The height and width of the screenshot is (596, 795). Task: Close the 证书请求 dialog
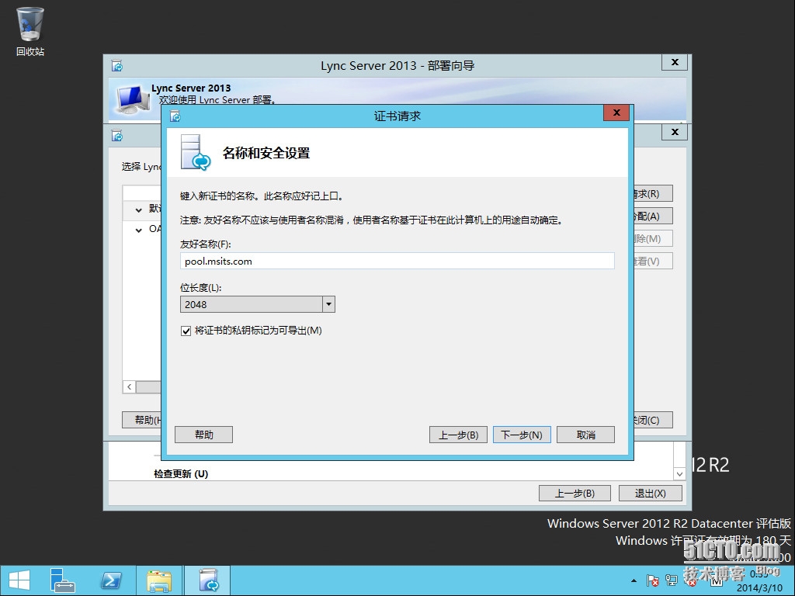616,113
